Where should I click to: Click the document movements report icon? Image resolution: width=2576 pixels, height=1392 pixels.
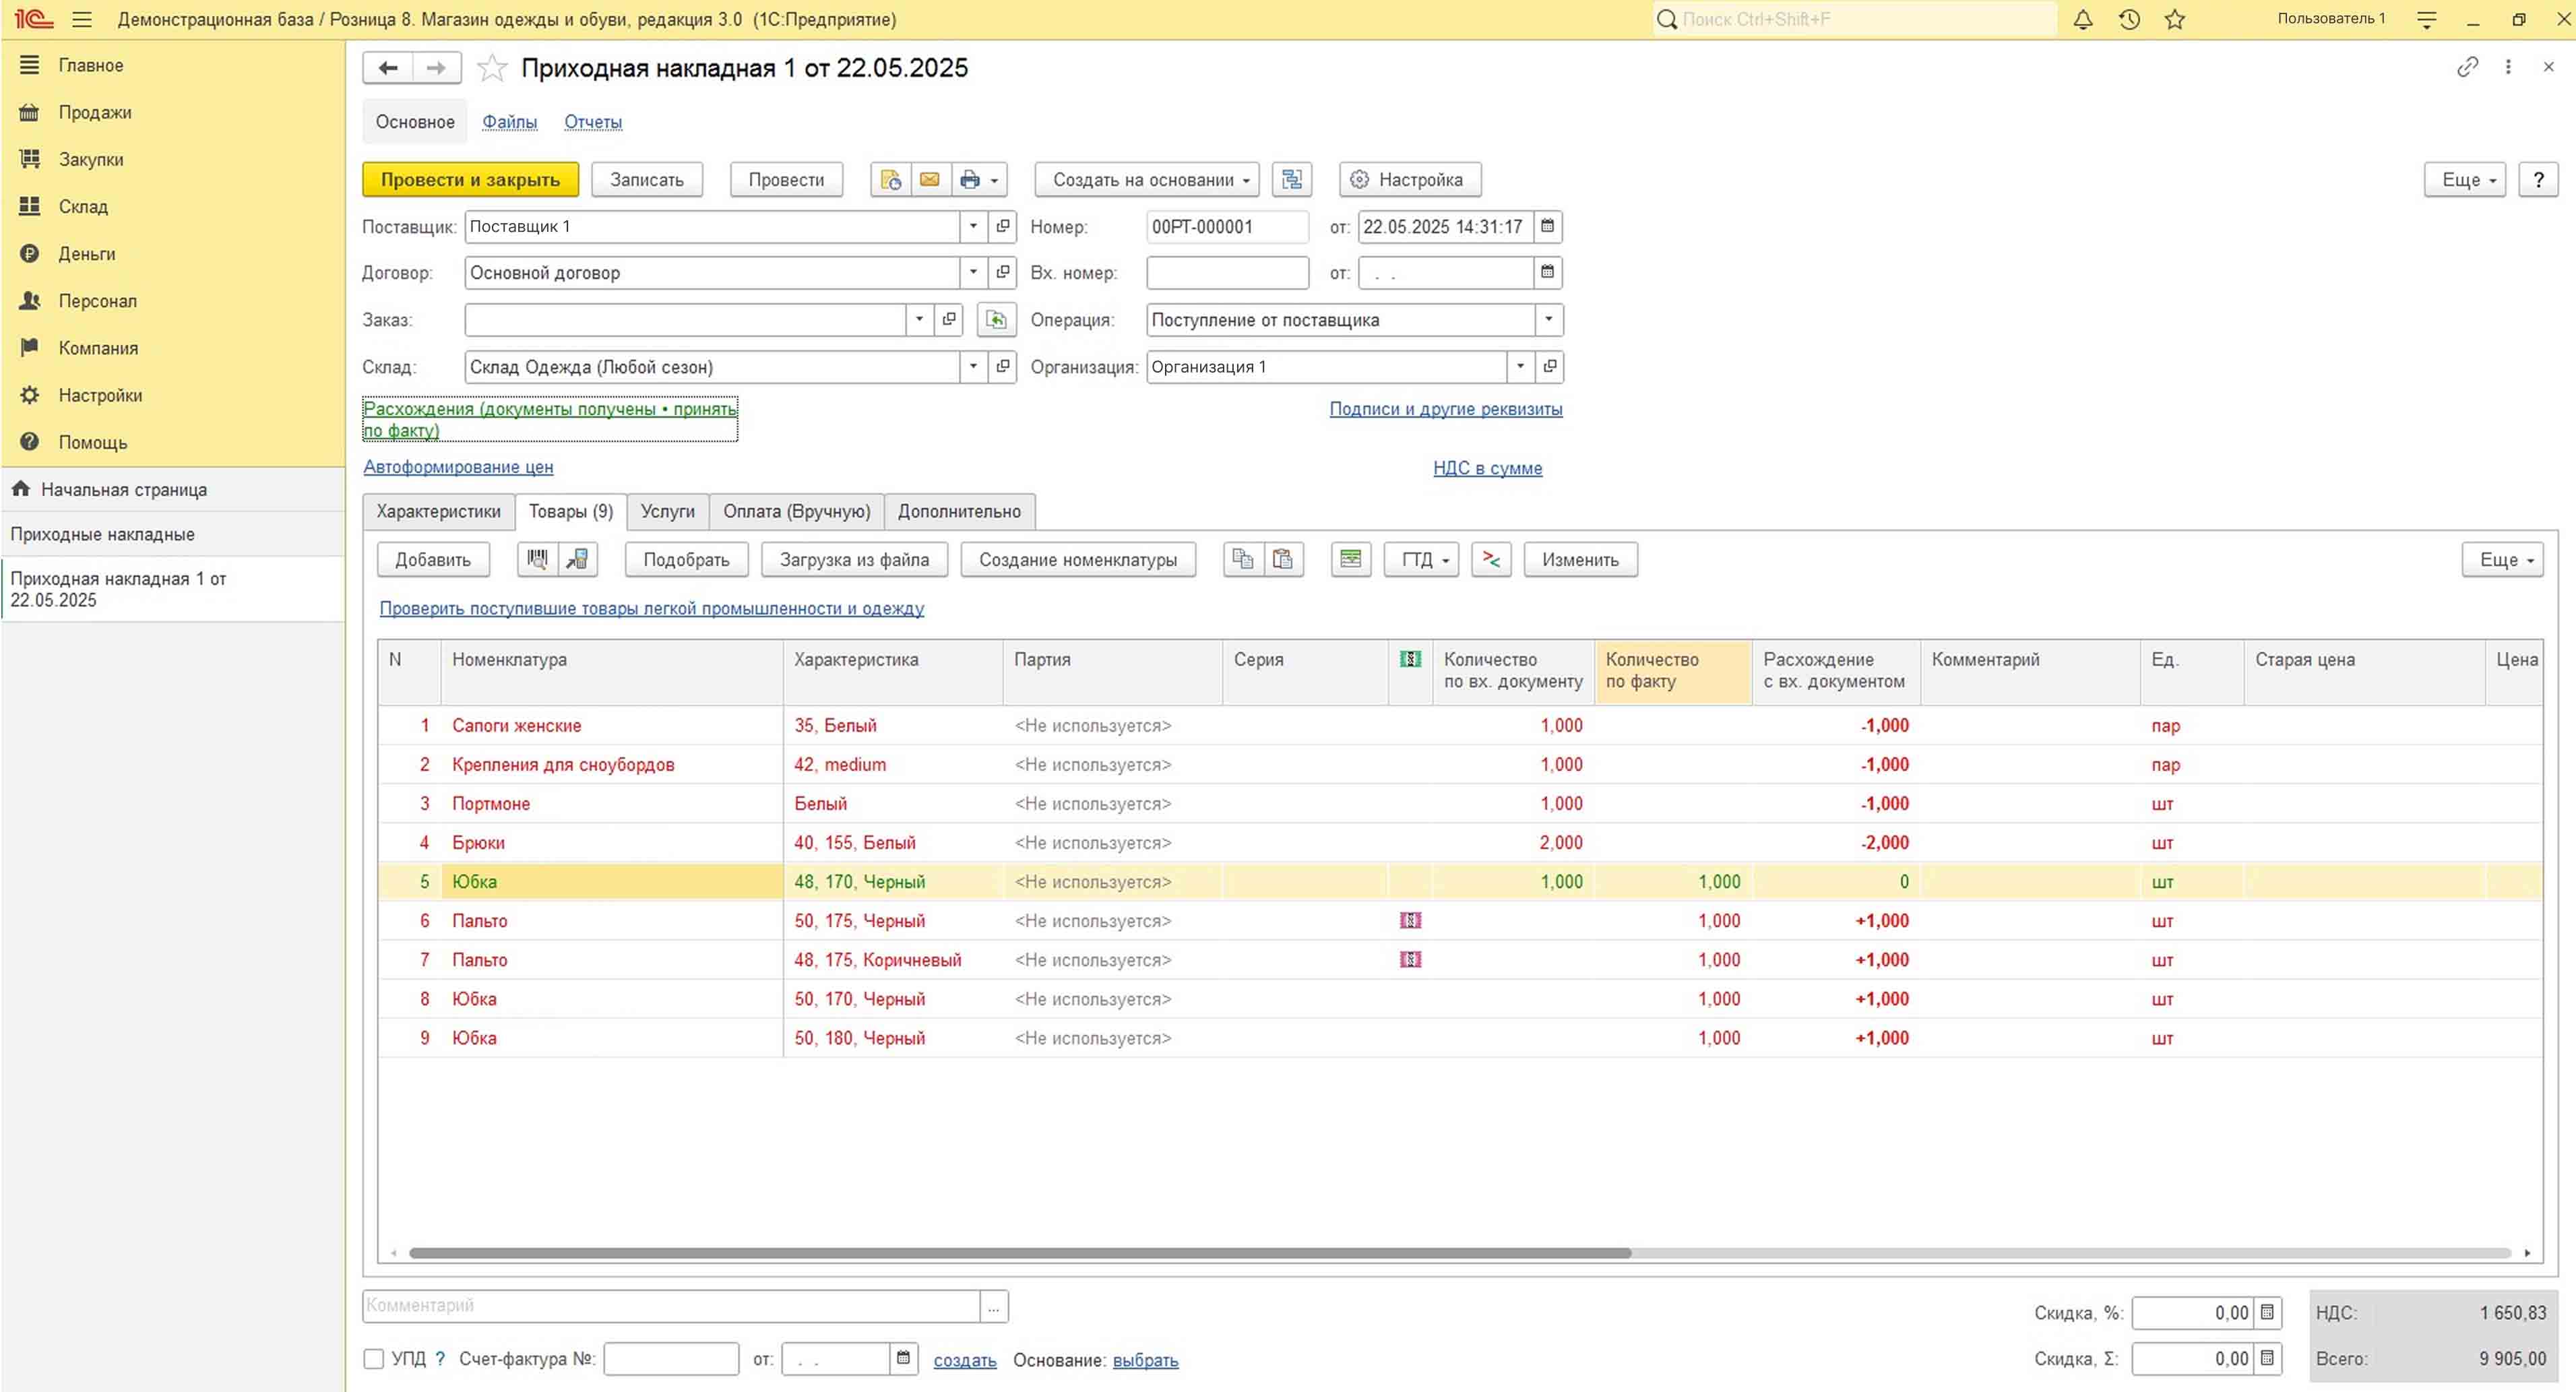coord(890,180)
